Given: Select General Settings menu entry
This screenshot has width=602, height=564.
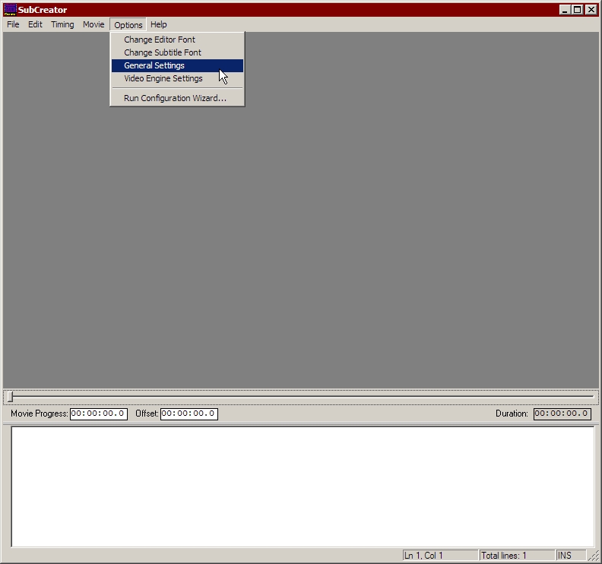Looking at the screenshot, I should click(177, 65).
